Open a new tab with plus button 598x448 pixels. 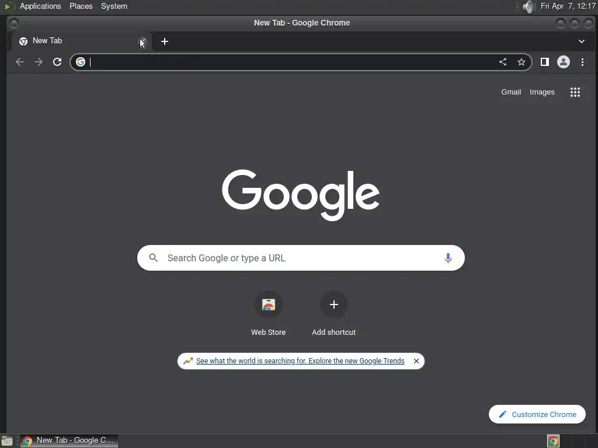tap(164, 41)
